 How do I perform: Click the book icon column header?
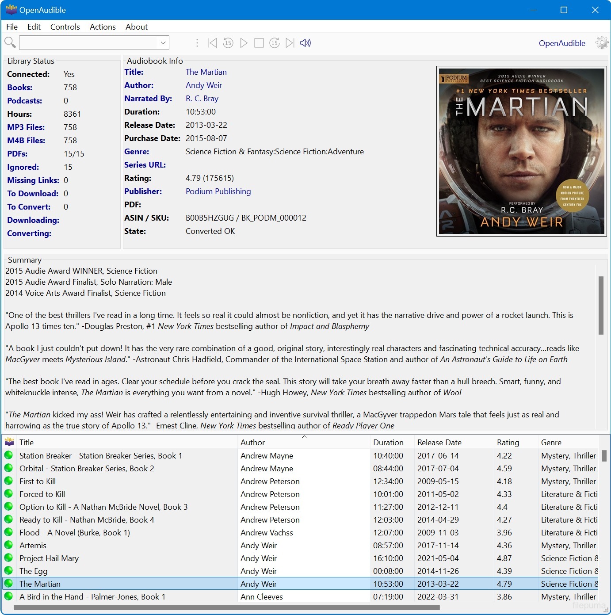pyautogui.click(x=9, y=442)
